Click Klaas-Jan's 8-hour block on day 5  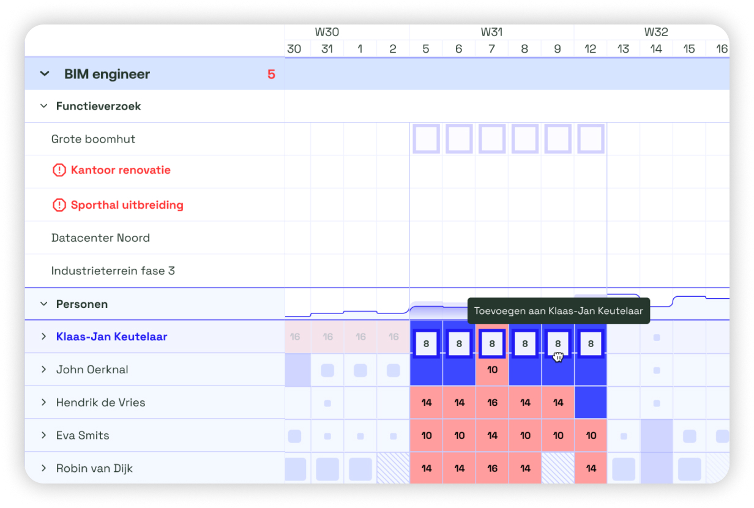pos(426,344)
